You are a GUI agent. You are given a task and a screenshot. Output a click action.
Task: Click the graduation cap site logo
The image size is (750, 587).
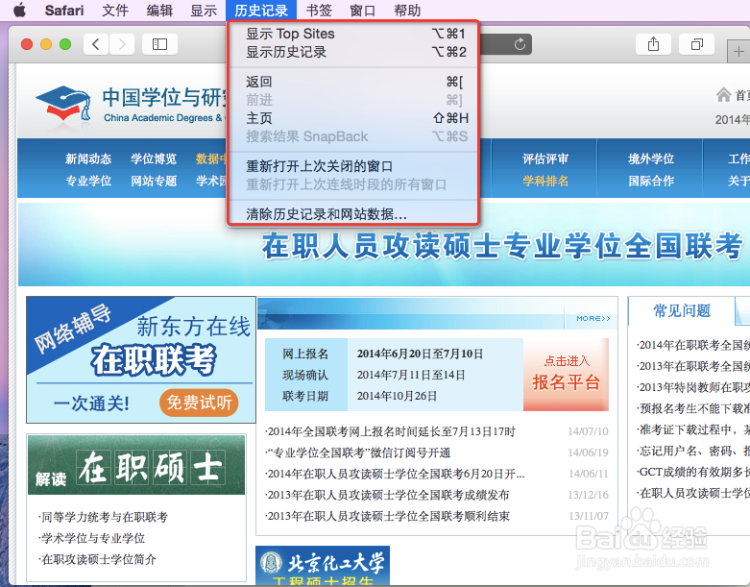63,104
